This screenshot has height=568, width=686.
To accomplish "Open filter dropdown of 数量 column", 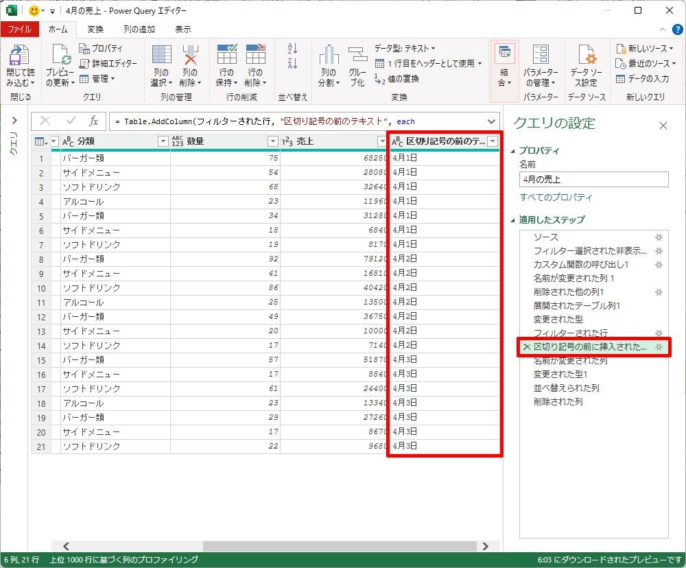I will tap(272, 141).
